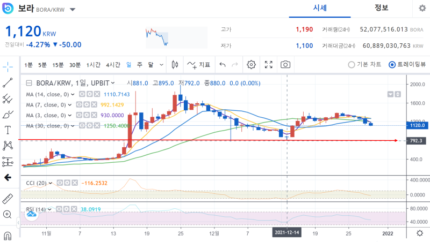
Task: Open MA 7 indicator settings gear
Action: [x=87, y=104]
